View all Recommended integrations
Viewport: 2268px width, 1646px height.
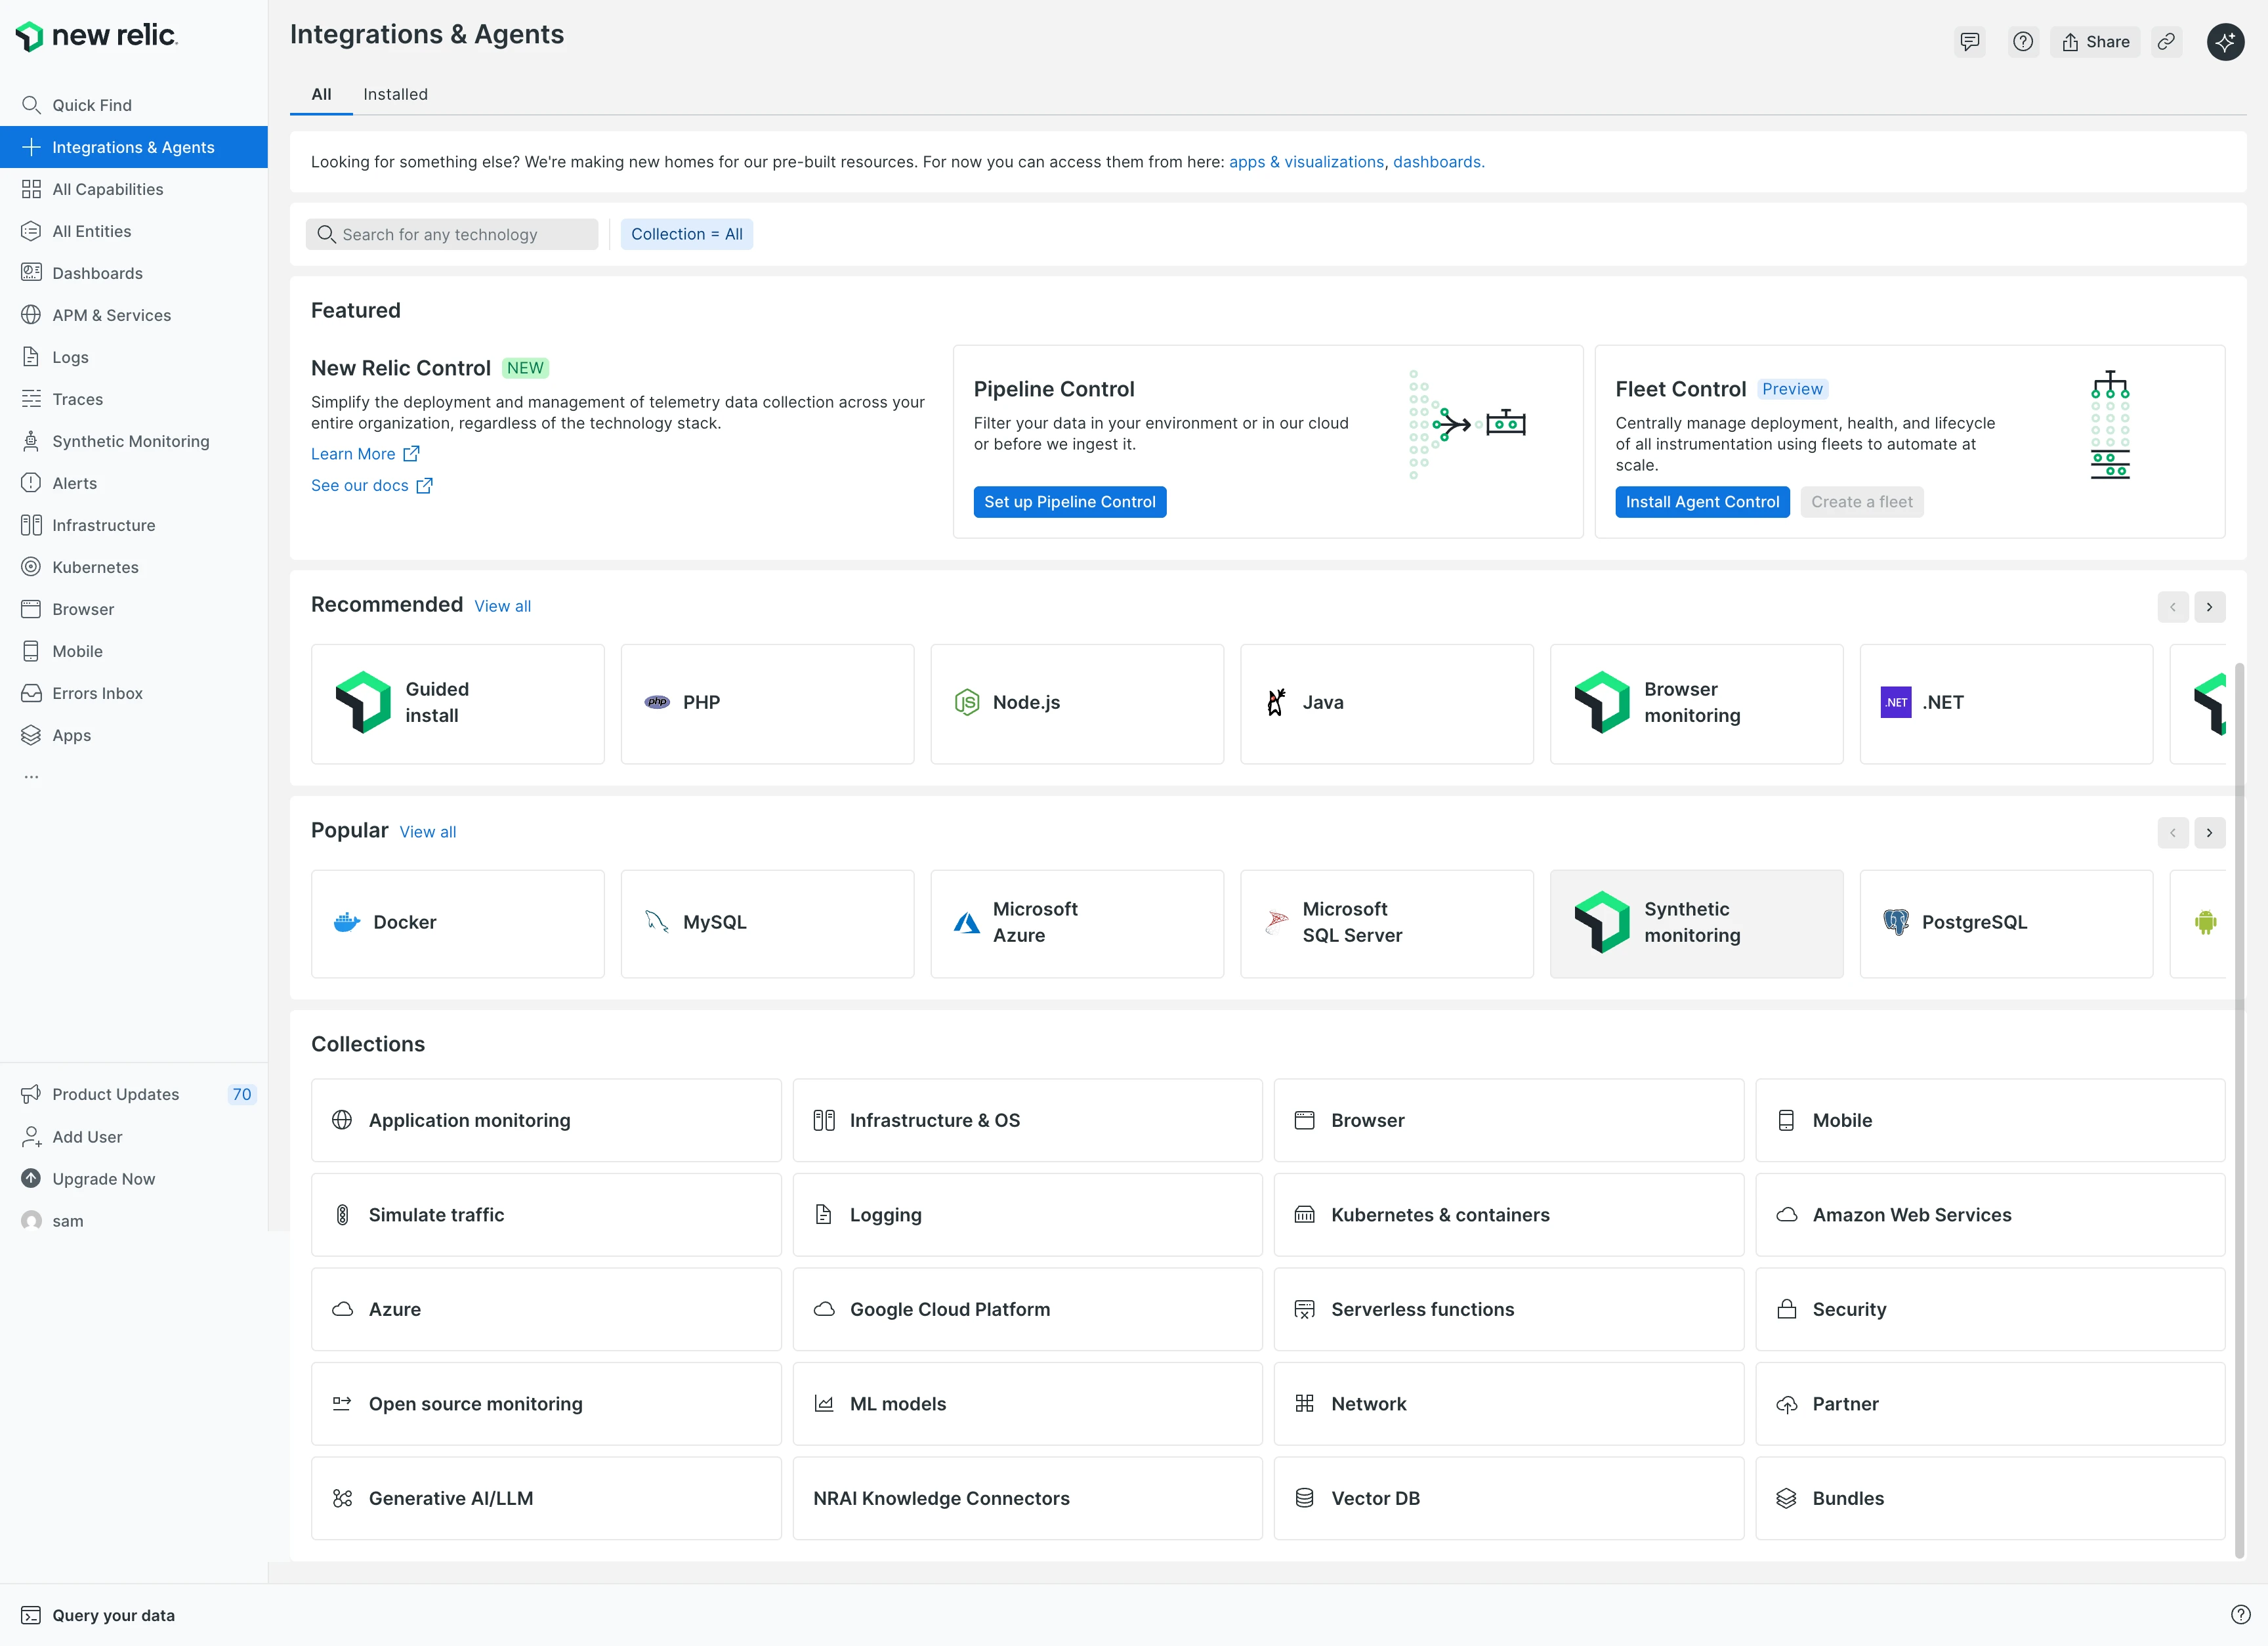click(x=502, y=606)
